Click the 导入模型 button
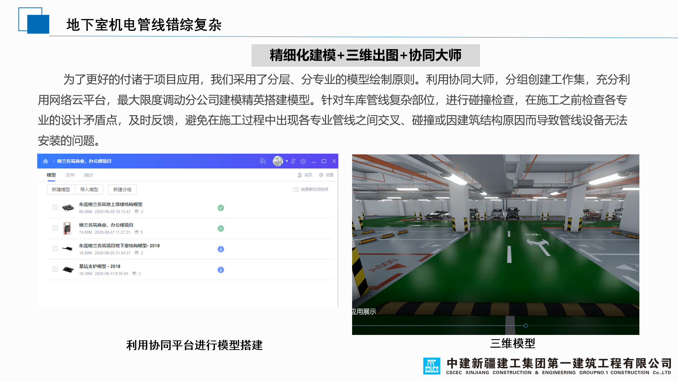Viewport: 678px width, 382px height. click(89, 189)
